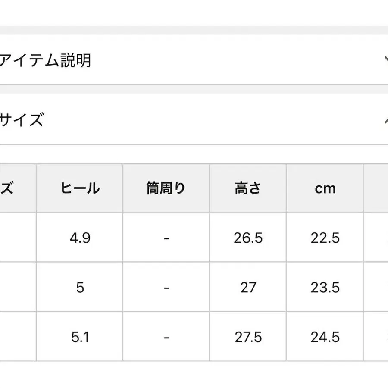Select the cm column header

tap(325, 188)
